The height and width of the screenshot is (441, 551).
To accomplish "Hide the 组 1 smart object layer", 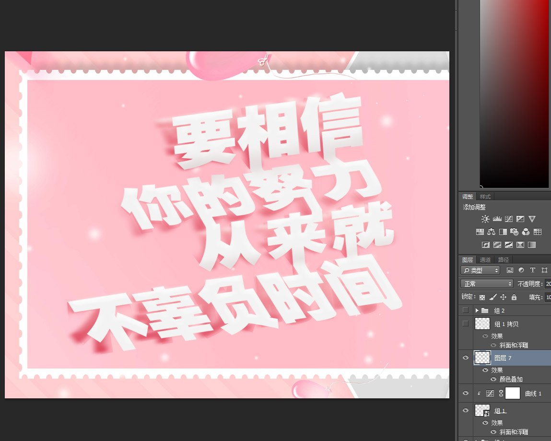I will coord(466,410).
